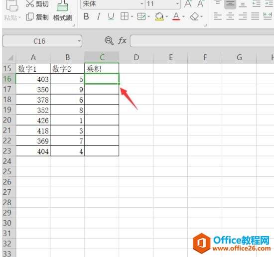Viewport: 274px width, 257px height.
Task: Align text right
Action: point(243,16)
